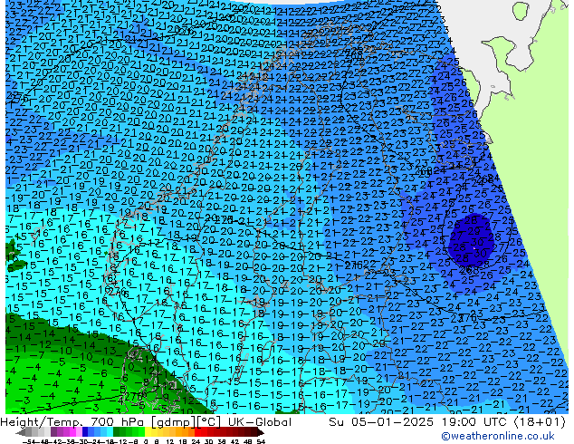The image size is (574, 444).
Task: Click the red 24 segment of the colorbar
Action: 197,432
